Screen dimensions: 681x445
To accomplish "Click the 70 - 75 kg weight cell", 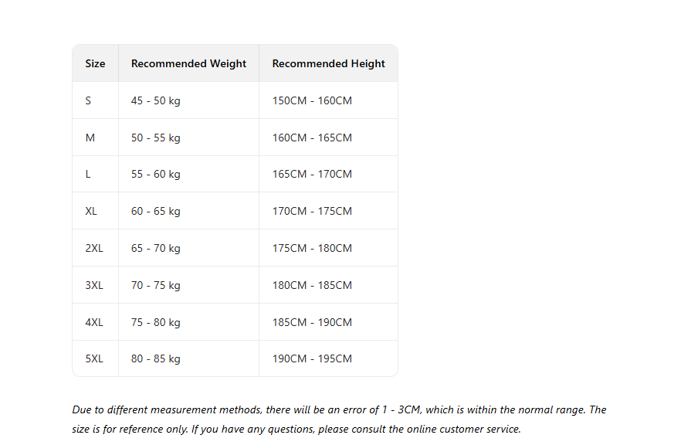I will (x=188, y=285).
